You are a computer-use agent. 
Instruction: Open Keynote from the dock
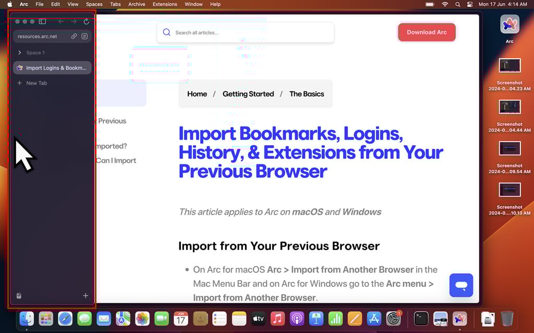point(316,319)
